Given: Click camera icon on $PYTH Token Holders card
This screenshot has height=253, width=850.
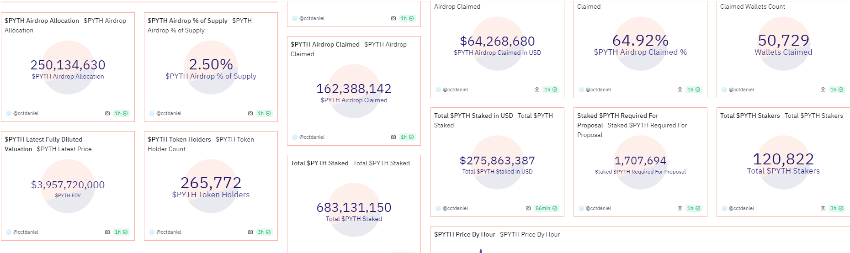Looking at the screenshot, I should click(250, 232).
